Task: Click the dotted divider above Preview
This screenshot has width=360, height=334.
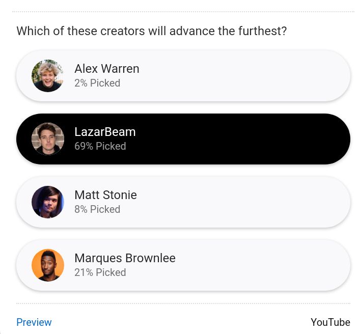Action: tap(183, 303)
